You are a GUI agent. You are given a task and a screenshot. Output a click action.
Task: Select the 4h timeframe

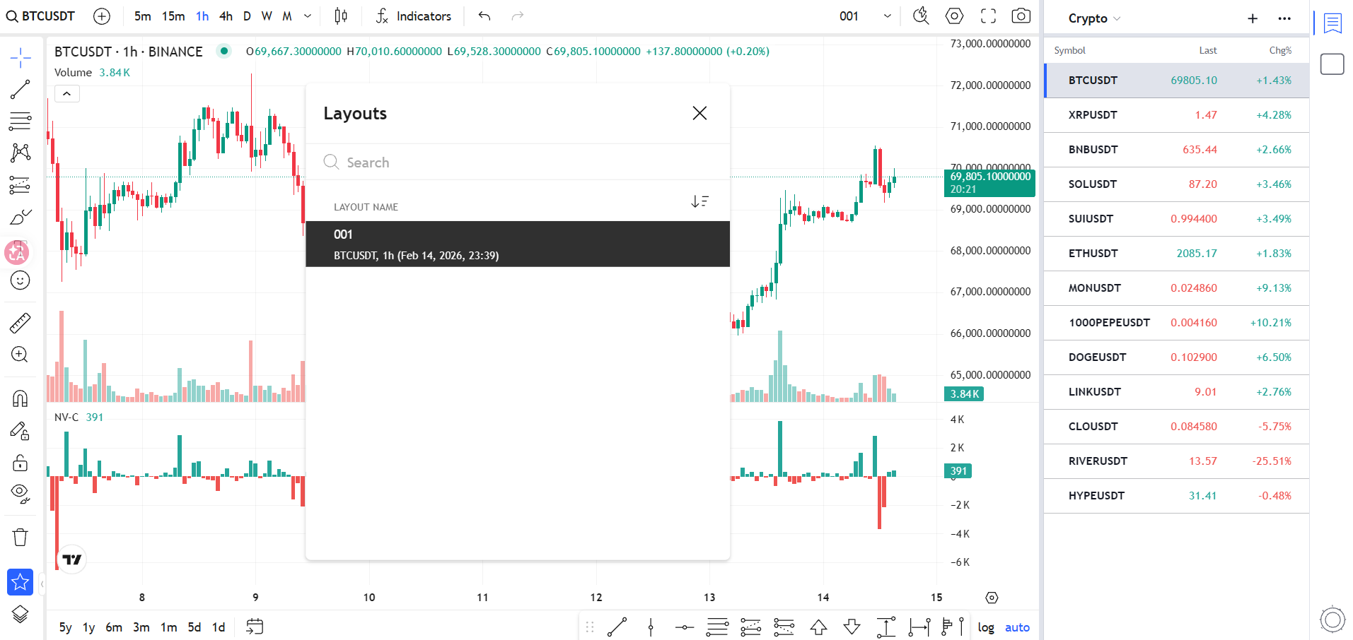click(226, 16)
